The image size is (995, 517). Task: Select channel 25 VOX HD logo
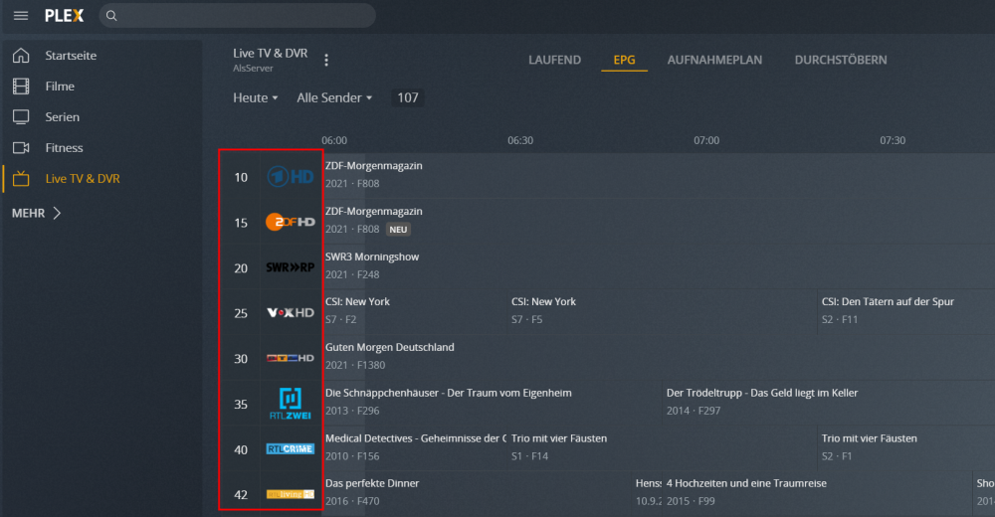tap(290, 313)
